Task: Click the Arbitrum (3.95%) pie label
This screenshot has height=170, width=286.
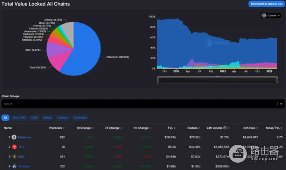Action: coord(32,40)
